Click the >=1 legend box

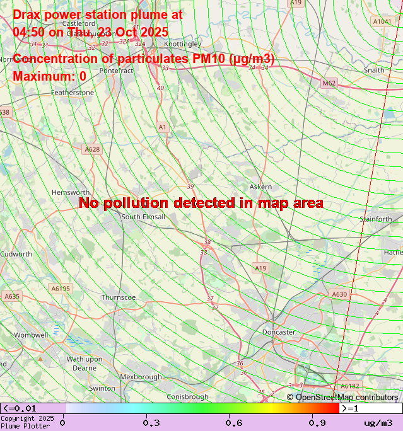370,408
